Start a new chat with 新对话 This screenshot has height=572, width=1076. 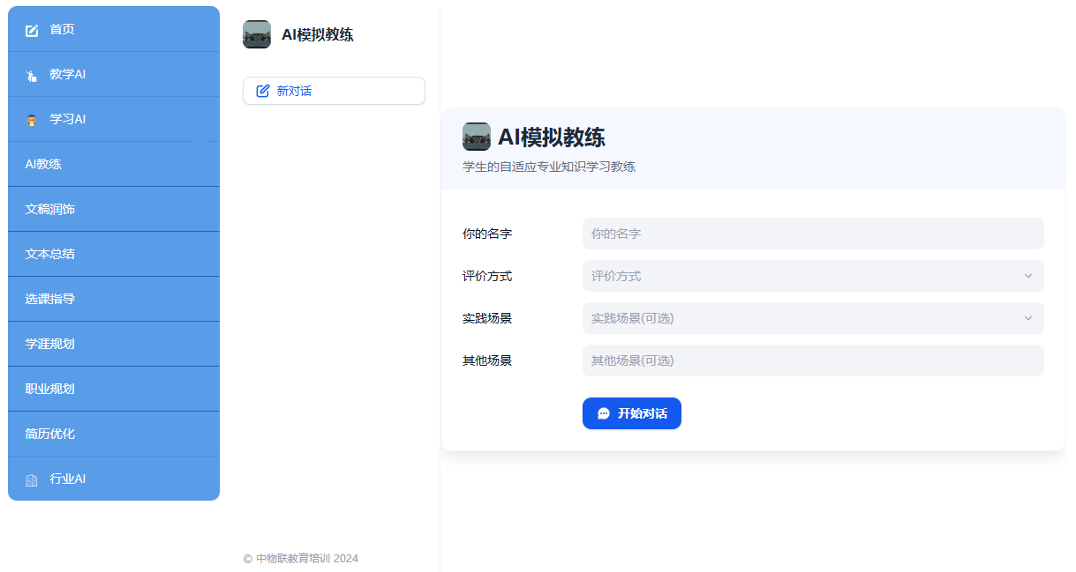(334, 91)
